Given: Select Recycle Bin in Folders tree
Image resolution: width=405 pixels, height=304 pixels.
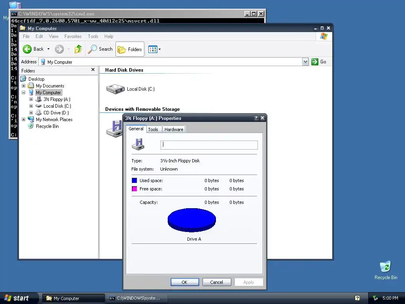Looking at the screenshot, I should (x=47, y=126).
